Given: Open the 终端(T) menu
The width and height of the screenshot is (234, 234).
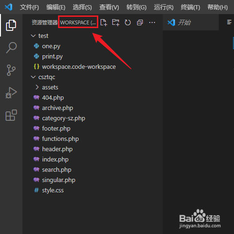Looking at the screenshot, I should click(x=190, y=7).
